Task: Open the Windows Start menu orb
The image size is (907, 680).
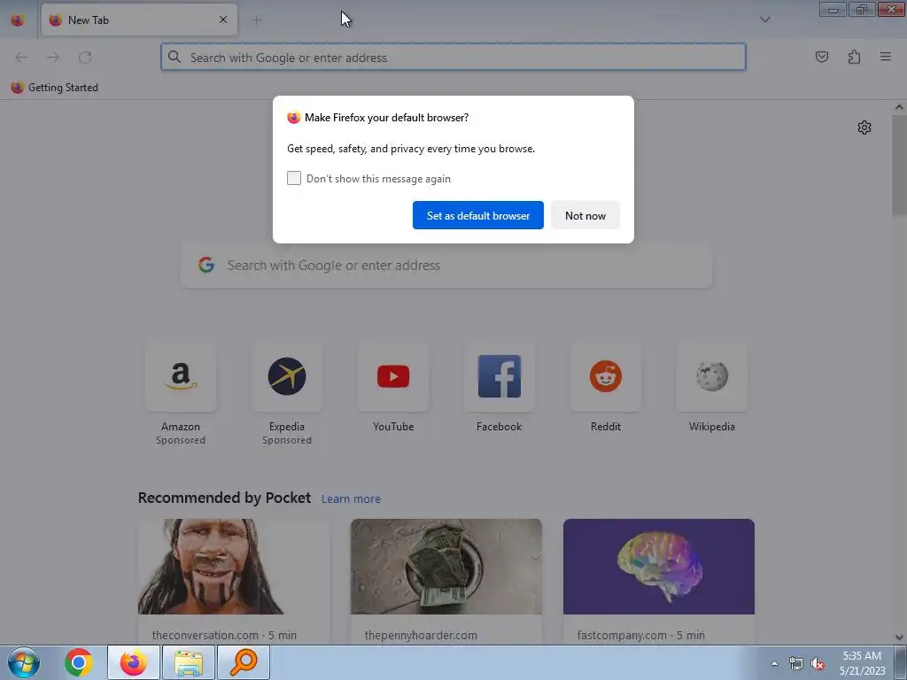Action: (24, 662)
